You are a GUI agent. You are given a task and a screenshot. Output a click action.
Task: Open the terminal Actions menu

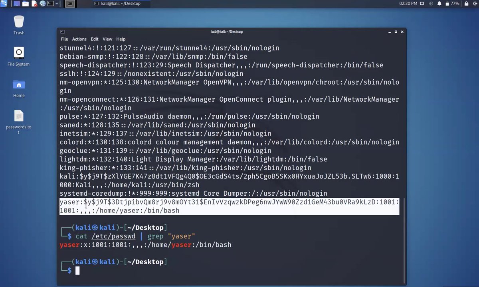click(79, 39)
